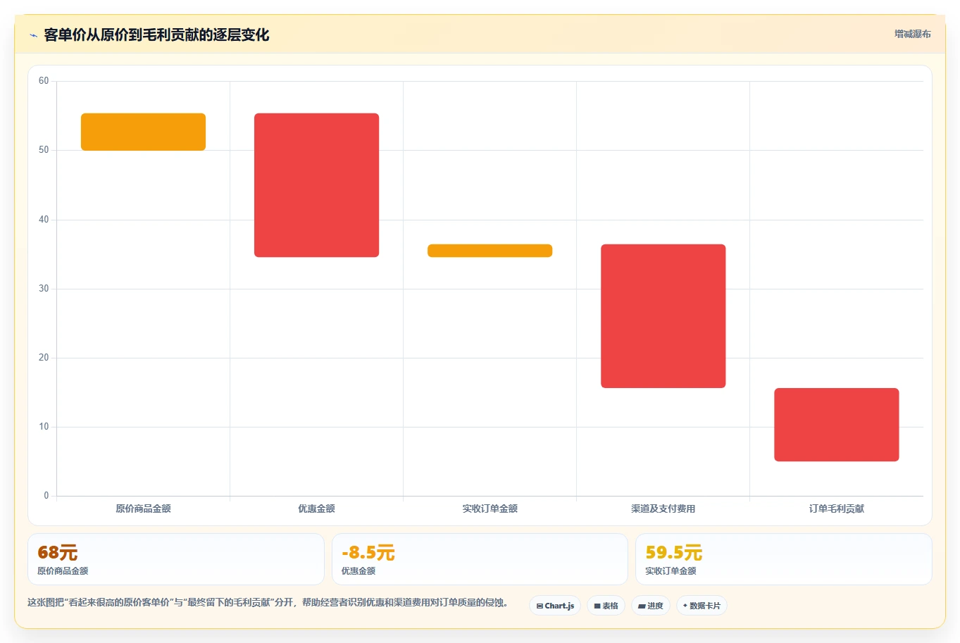Screen dimensions: 960x643
Task: Click y-axis tick label 40
Action: 44,220
